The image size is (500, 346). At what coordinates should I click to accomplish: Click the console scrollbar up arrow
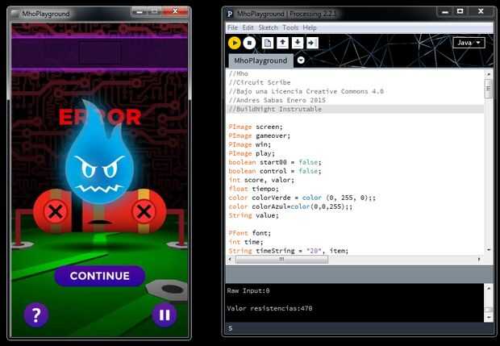[x=489, y=288]
